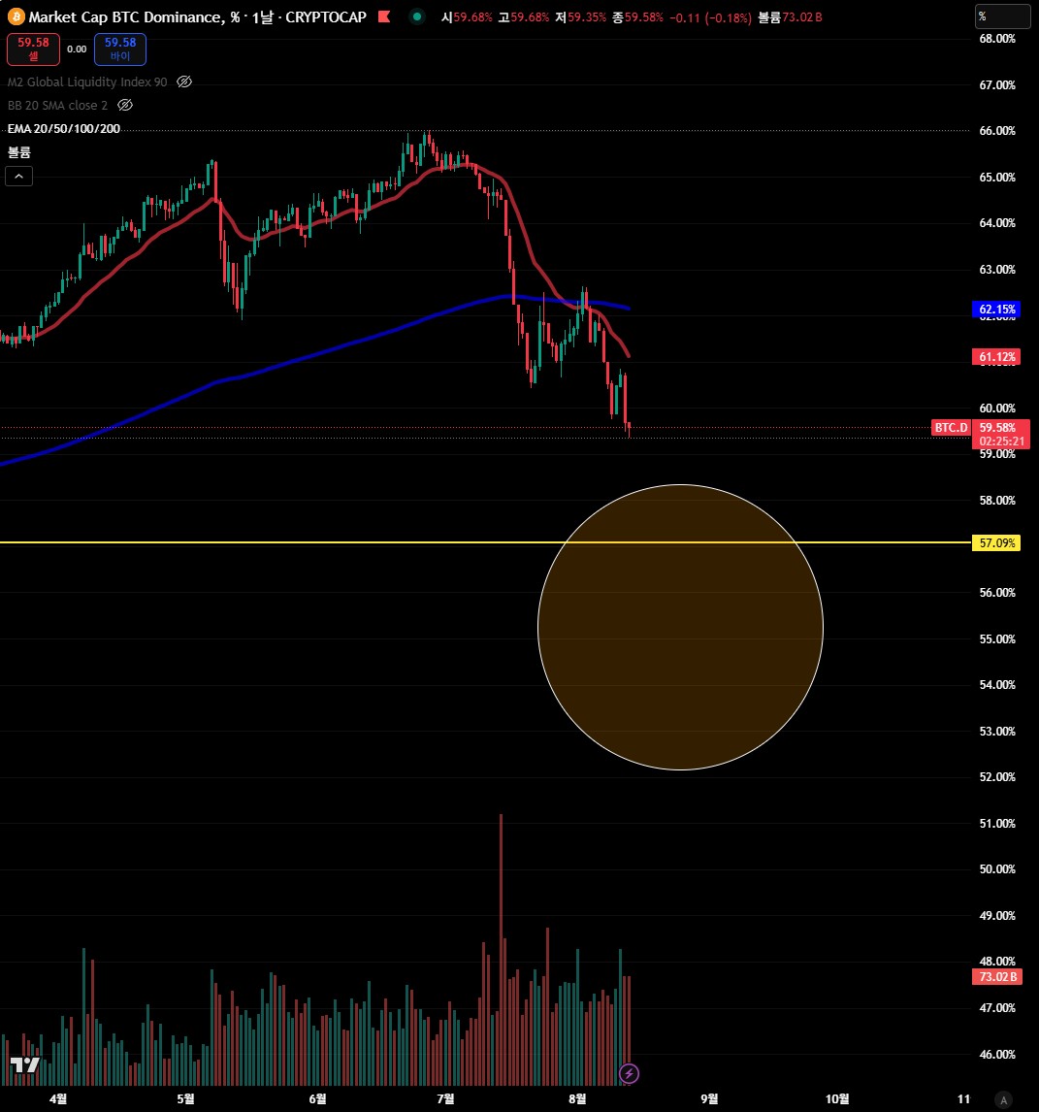Click the blue 62.15% EMA price label
Screen dimensions: 1039x1112
pos(995,310)
